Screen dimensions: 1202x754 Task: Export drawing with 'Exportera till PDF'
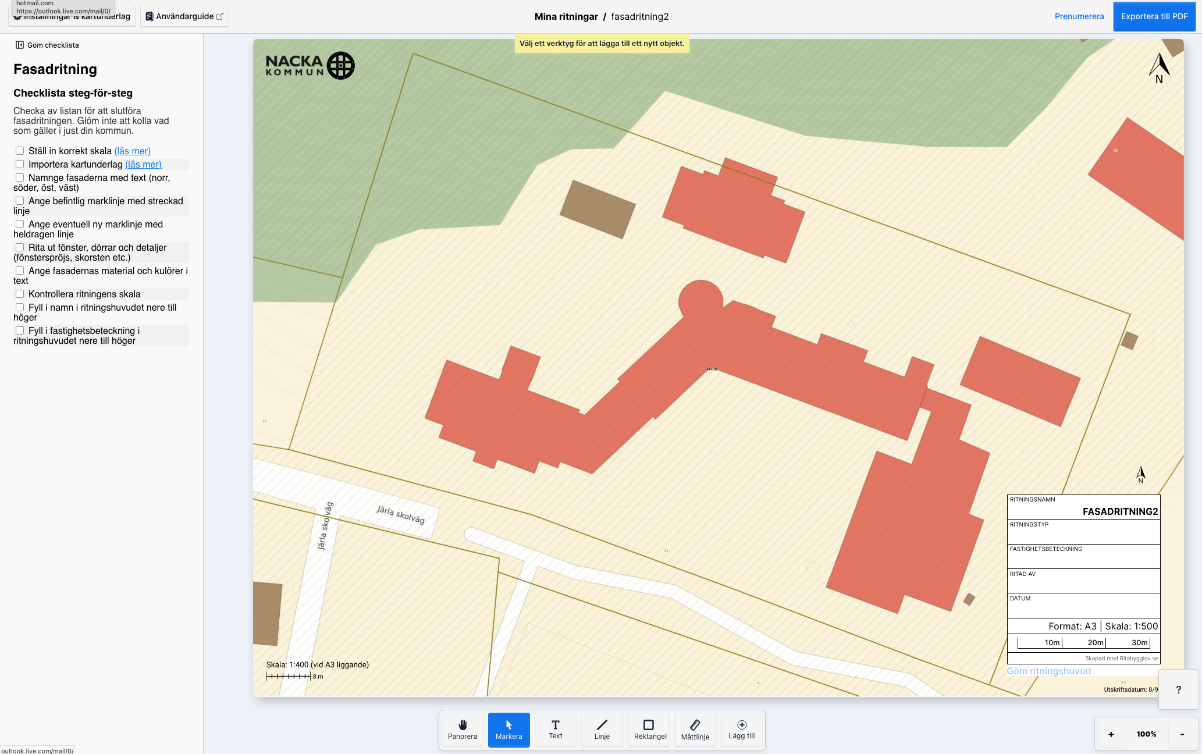coord(1154,16)
